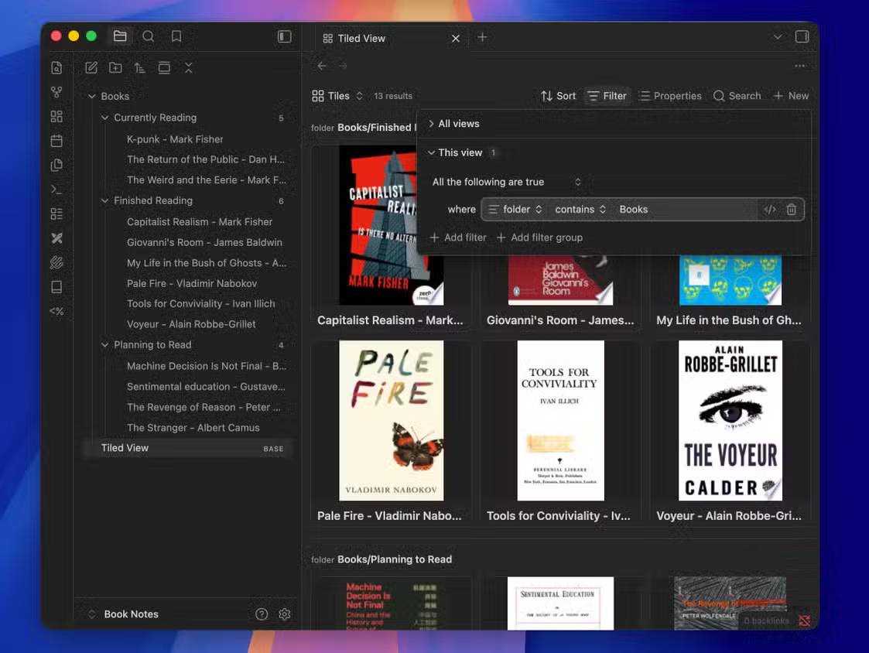869x653 pixels.
Task: Toggle the right sidebar panel
Action: click(x=802, y=36)
